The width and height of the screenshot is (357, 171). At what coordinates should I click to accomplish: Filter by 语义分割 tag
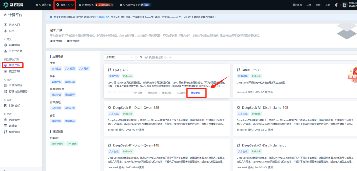(56, 95)
